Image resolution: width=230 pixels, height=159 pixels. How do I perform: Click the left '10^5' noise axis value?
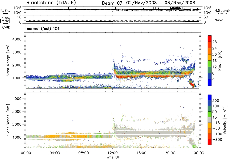click(x=18, y=8)
